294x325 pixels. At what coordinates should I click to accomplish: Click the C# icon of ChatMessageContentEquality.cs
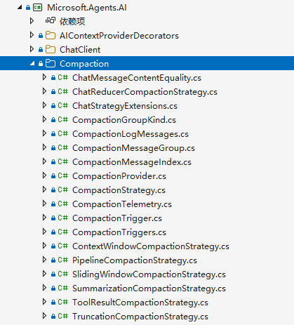coord(63,77)
